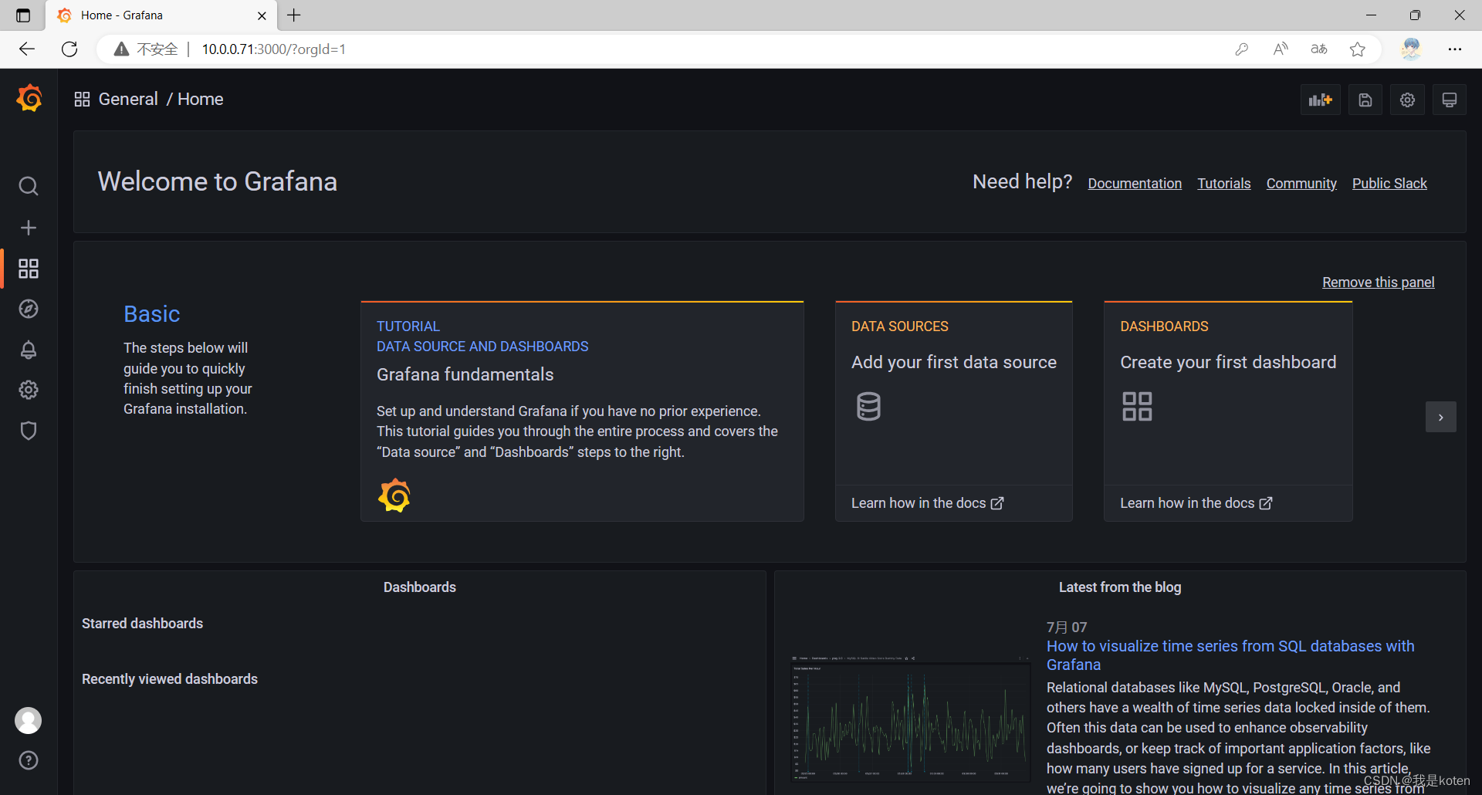
Task: Open the Tutorials link
Action: click(1224, 184)
